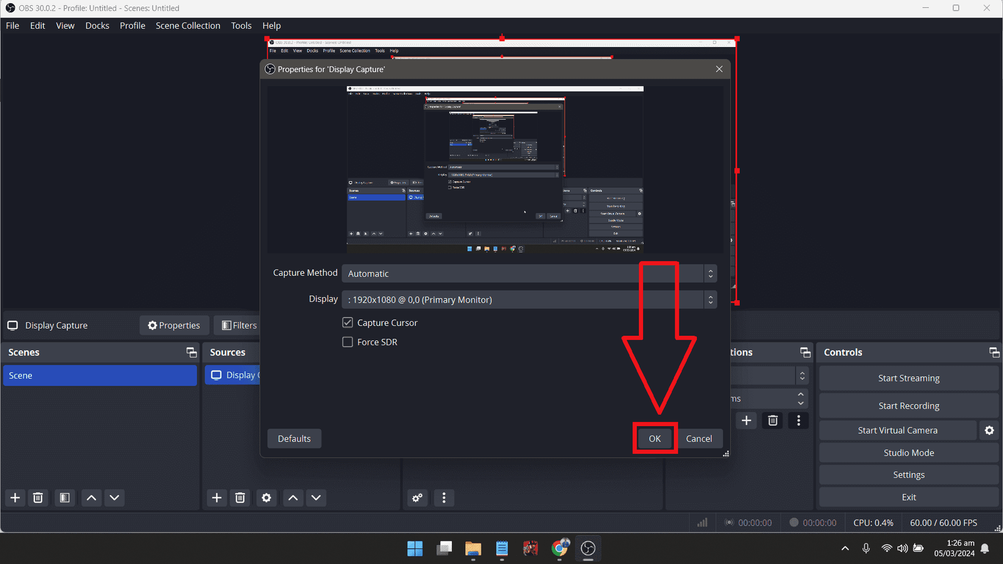Open the Display monitor dropdown
This screenshot has width=1003, height=564.
528,300
